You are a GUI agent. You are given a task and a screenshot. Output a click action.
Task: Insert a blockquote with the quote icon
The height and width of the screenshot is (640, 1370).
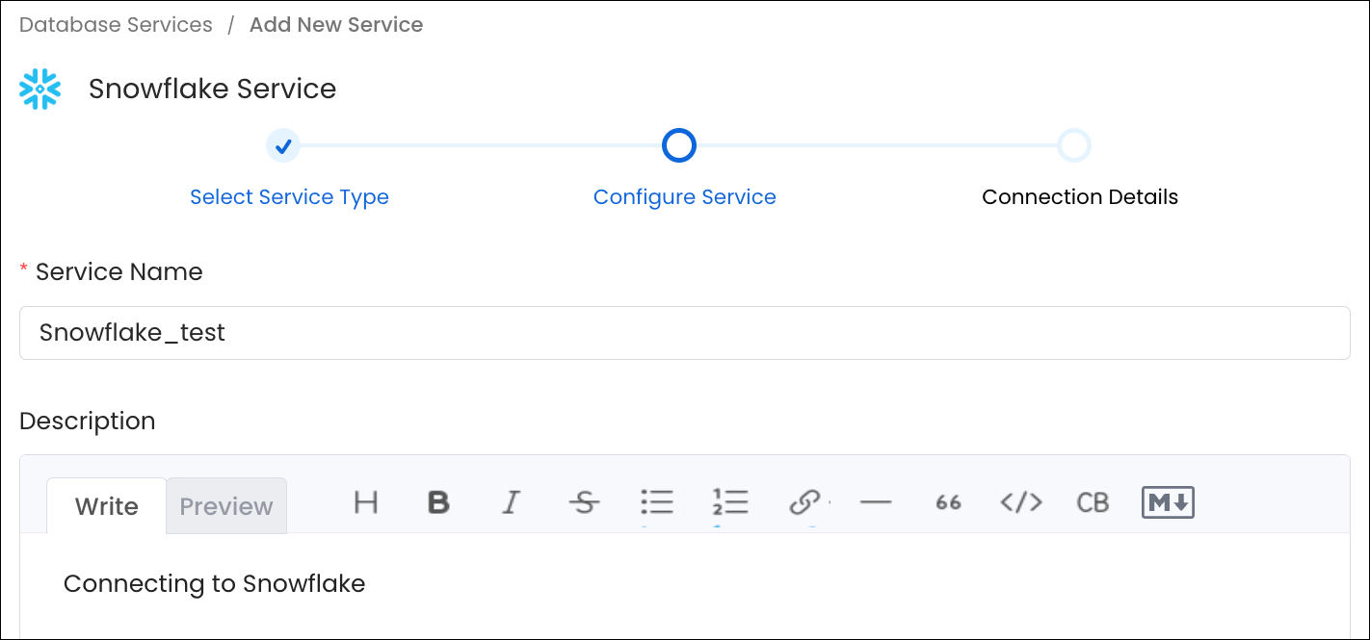(x=947, y=501)
